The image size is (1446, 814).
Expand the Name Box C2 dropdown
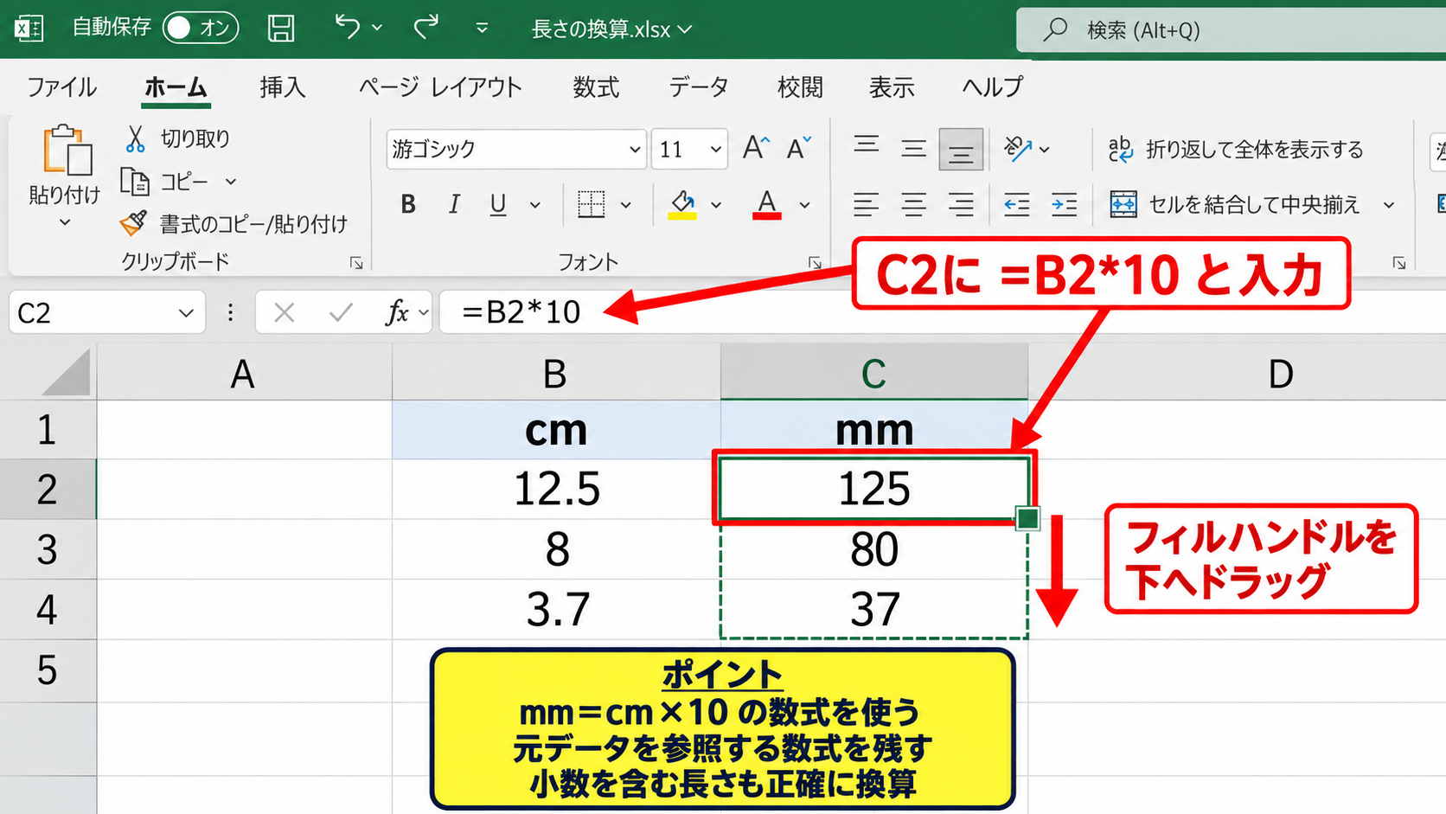pos(186,313)
